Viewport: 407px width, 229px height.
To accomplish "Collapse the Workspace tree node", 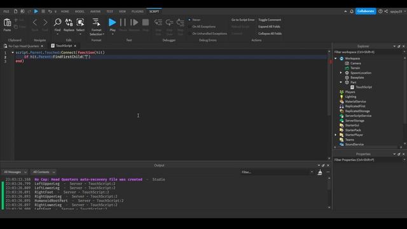I will click(336, 59).
